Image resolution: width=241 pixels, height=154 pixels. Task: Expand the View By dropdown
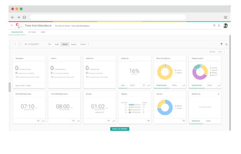coord(221,52)
